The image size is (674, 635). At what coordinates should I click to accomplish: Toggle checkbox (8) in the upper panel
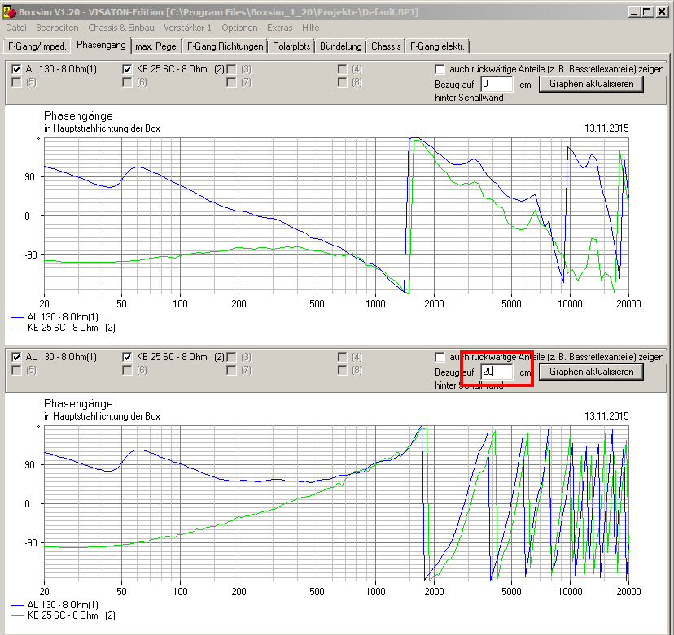click(342, 82)
